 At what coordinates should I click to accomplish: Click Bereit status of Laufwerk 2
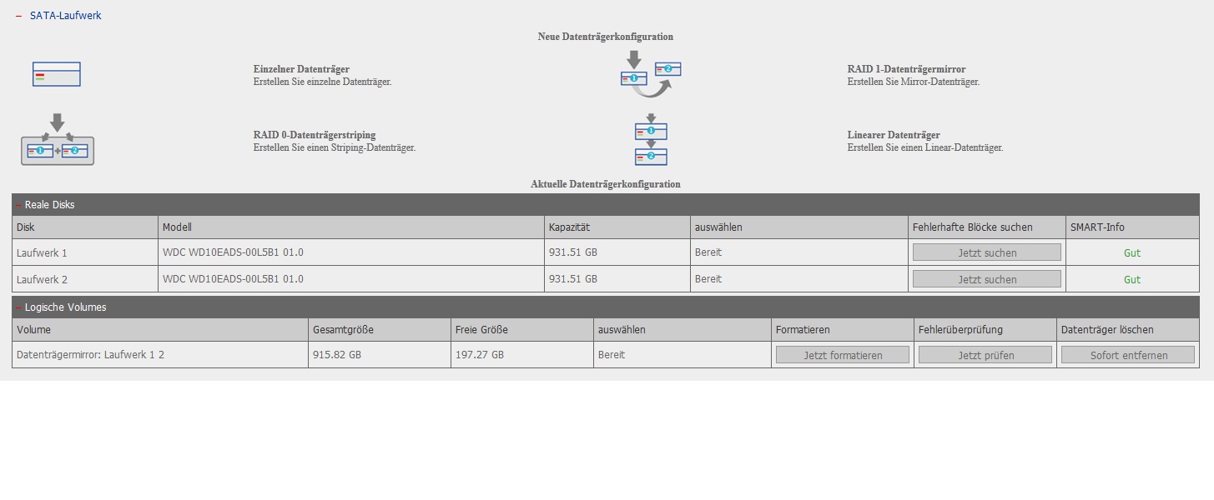(x=708, y=279)
